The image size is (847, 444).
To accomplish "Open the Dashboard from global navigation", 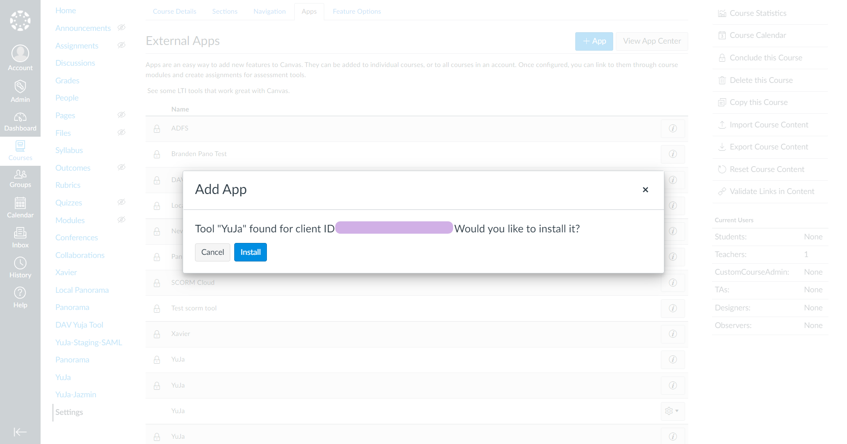I will click(x=20, y=122).
